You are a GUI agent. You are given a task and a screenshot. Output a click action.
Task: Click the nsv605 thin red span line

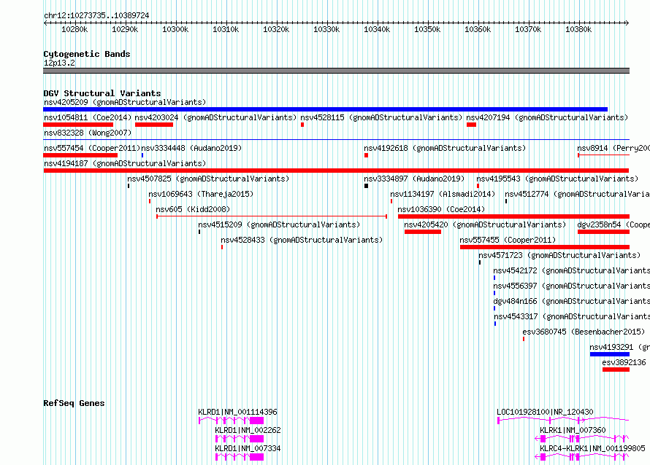(x=272, y=216)
